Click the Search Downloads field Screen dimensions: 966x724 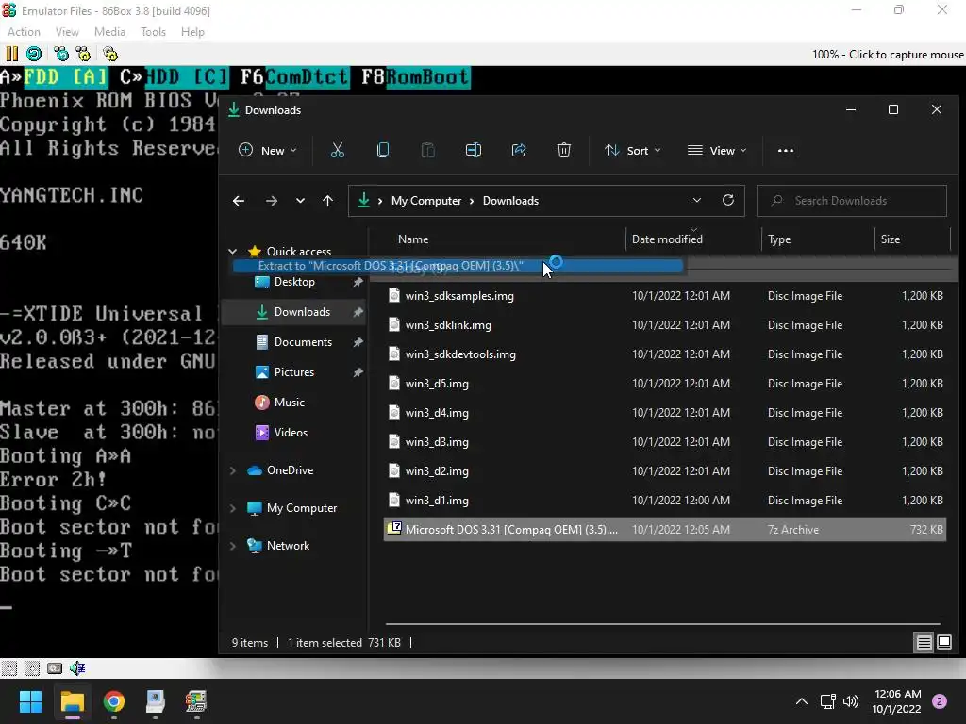[852, 201]
